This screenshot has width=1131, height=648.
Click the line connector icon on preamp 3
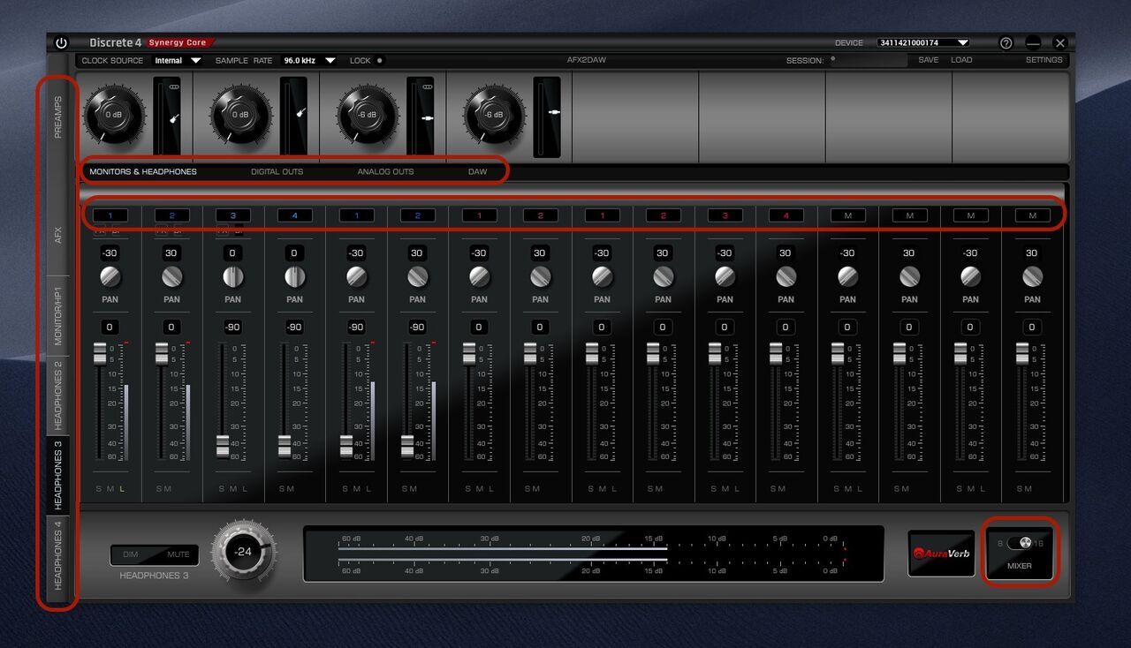427,117
